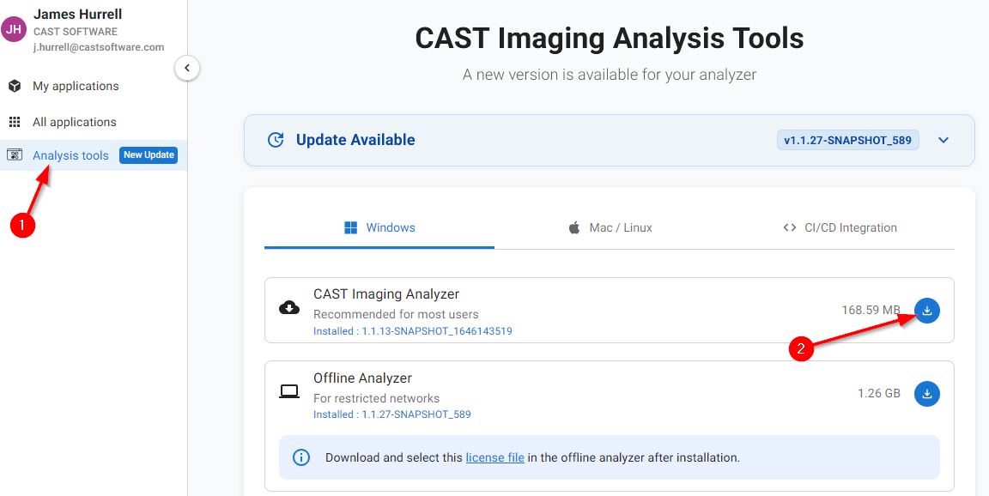Click the v1.1.27-SNAPSHOT_589 version badge
Viewport: 989px width, 496px height.
[848, 140]
